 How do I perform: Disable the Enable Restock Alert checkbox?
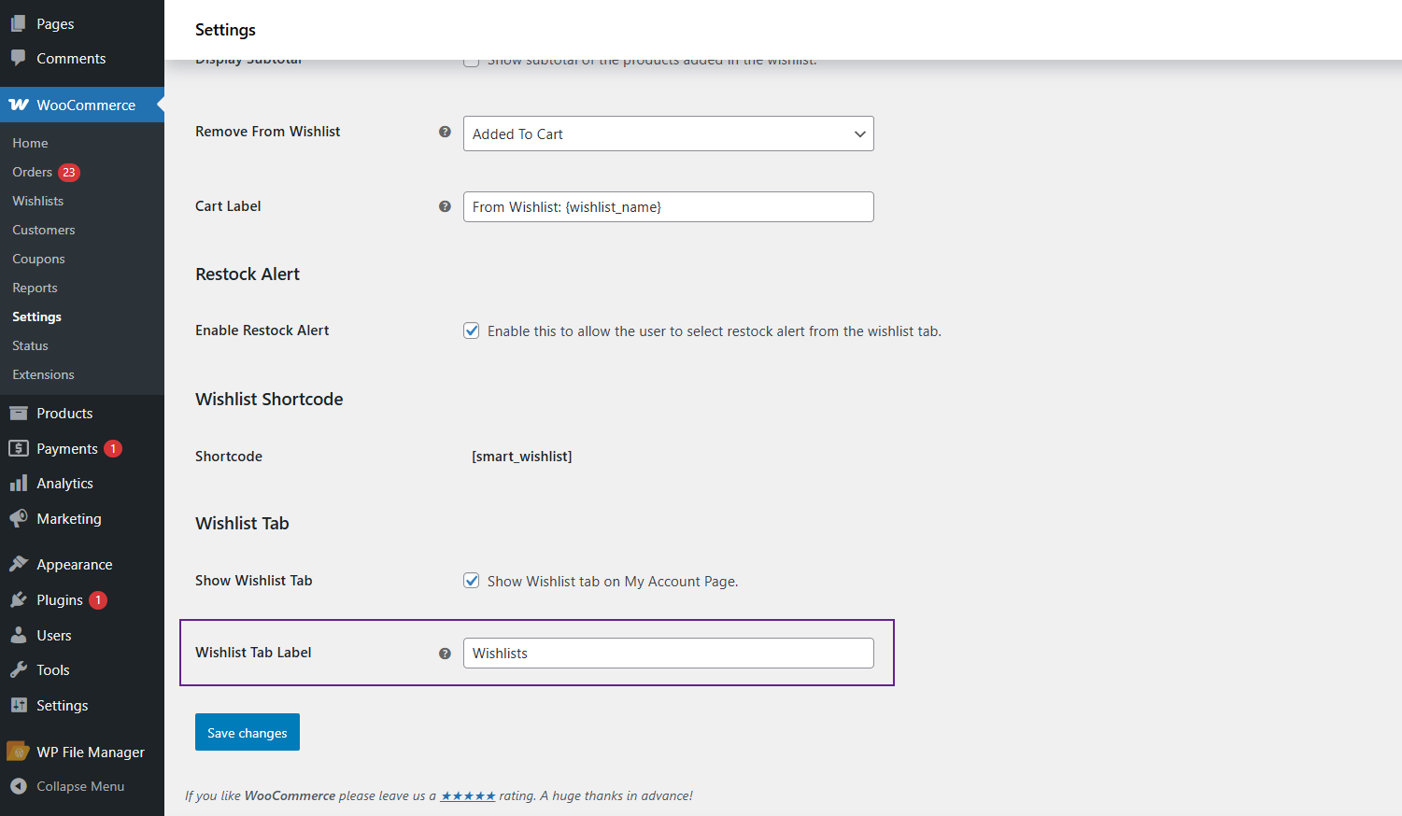tap(472, 331)
